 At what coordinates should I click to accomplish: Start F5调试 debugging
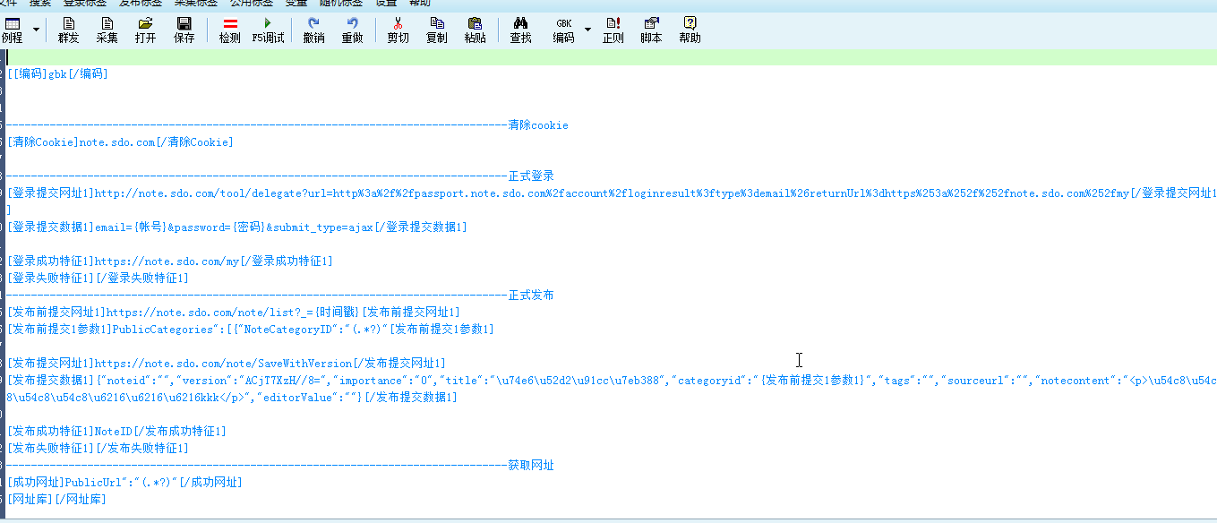[x=268, y=27]
